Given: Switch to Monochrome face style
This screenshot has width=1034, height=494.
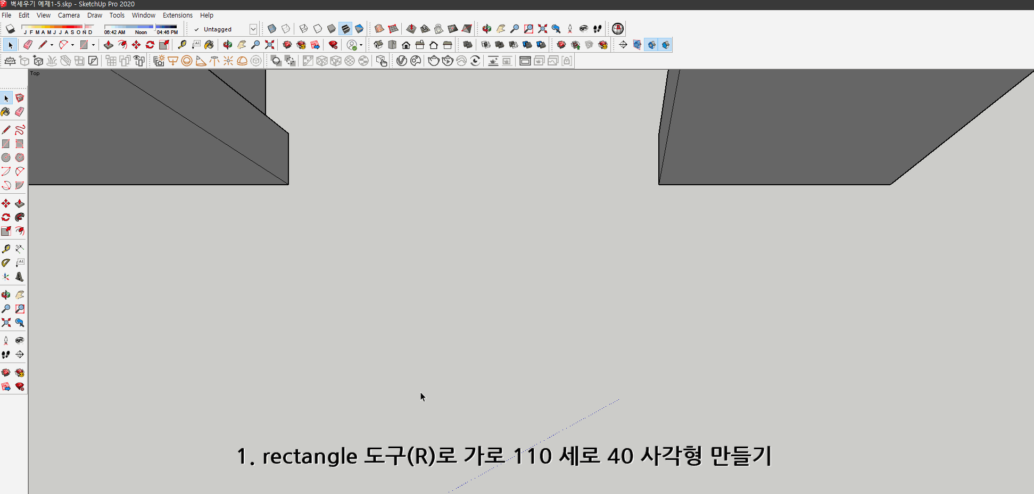Looking at the screenshot, I should (x=359, y=29).
